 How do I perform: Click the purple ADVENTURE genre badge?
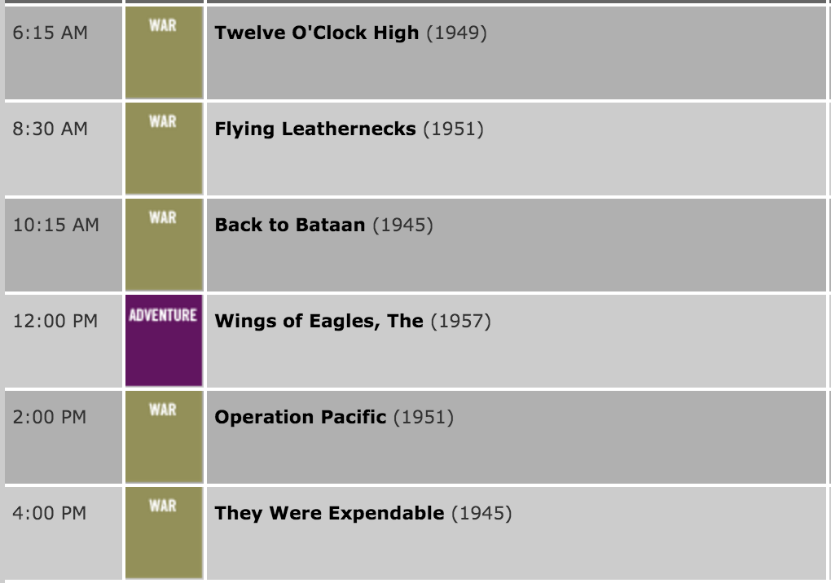pyautogui.click(x=163, y=340)
